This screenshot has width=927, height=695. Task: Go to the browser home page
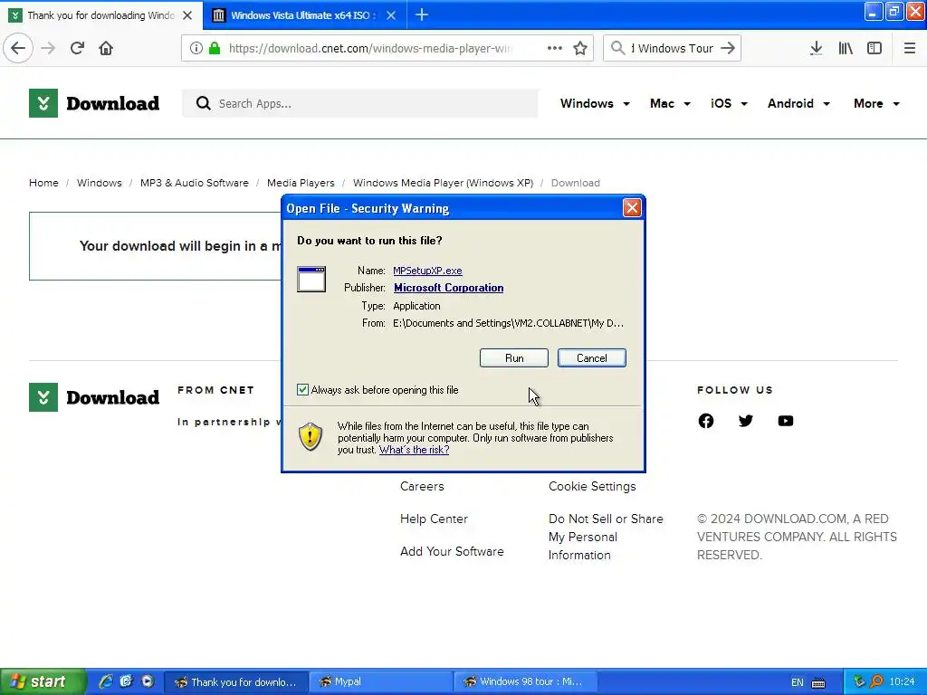[x=106, y=48]
